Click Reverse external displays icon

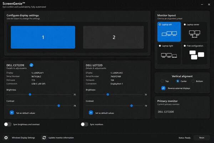pyautogui.click(x=163, y=88)
